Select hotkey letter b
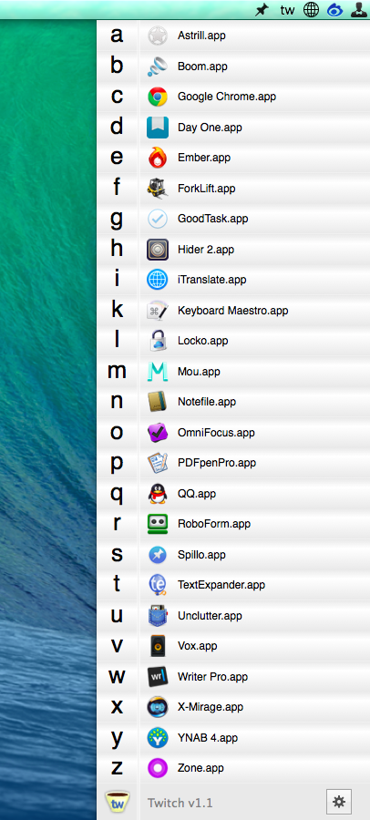Viewport: 370px width, 820px height. click(x=117, y=65)
